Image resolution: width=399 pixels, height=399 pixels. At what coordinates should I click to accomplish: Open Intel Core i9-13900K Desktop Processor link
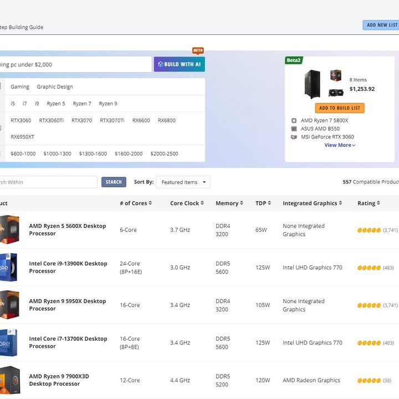coord(68,267)
